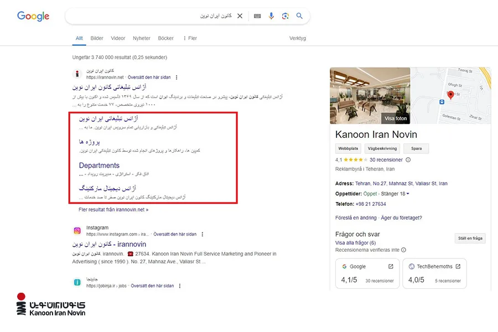Click the Webbplats button

pos(348,148)
